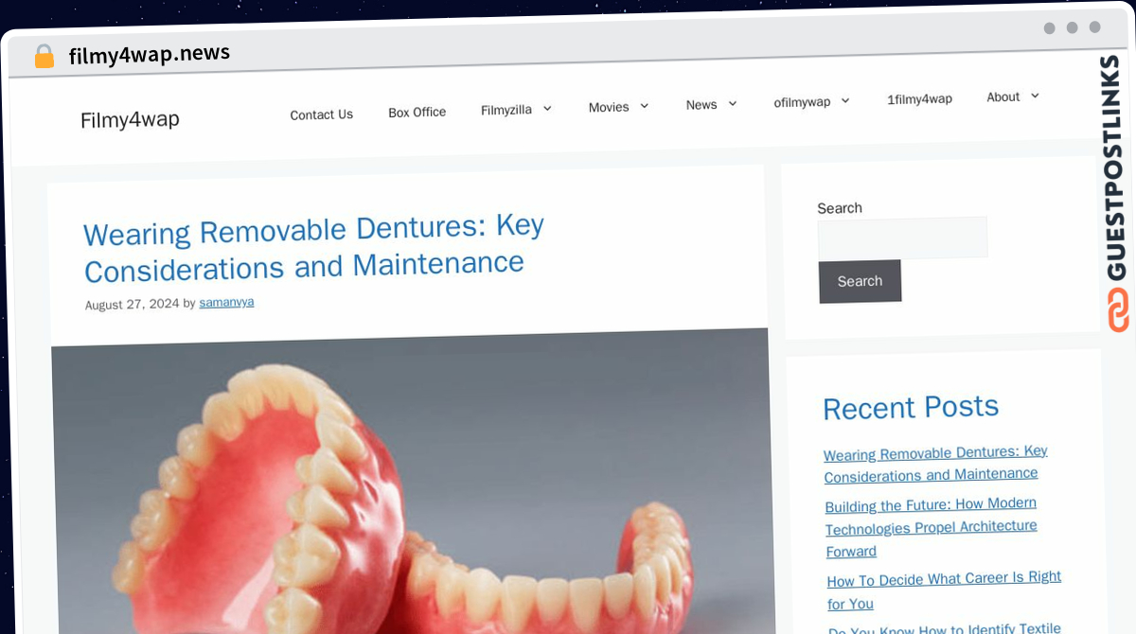Open How To Decide What Career post

point(944,590)
